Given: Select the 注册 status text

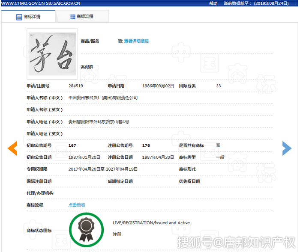Looking at the screenshot, I should 117,234.
